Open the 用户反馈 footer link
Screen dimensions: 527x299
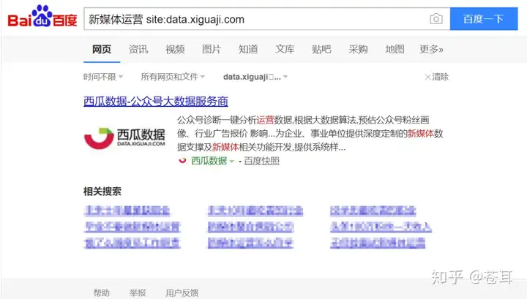pyautogui.click(x=182, y=292)
